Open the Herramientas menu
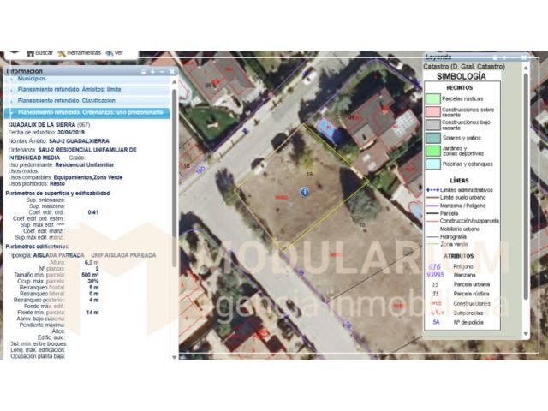Image resolution: width=548 pixels, height=411 pixels. click(x=80, y=53)
